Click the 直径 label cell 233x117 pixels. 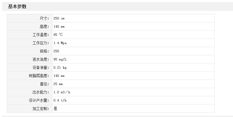(30, 84)
